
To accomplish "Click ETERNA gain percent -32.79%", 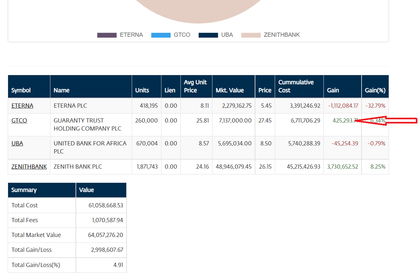I will coord(375,106).
